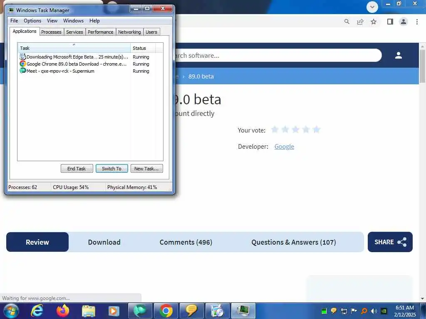
Task: Click the browser tab search chevron
Action: click(372, 7)
